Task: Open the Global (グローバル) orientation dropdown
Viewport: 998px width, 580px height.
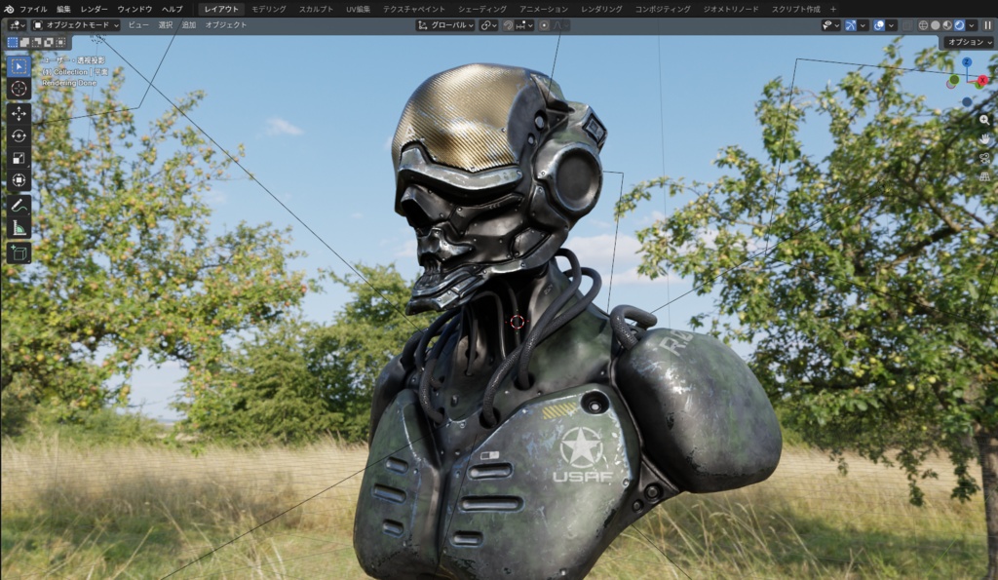Action: pos(445,25)
